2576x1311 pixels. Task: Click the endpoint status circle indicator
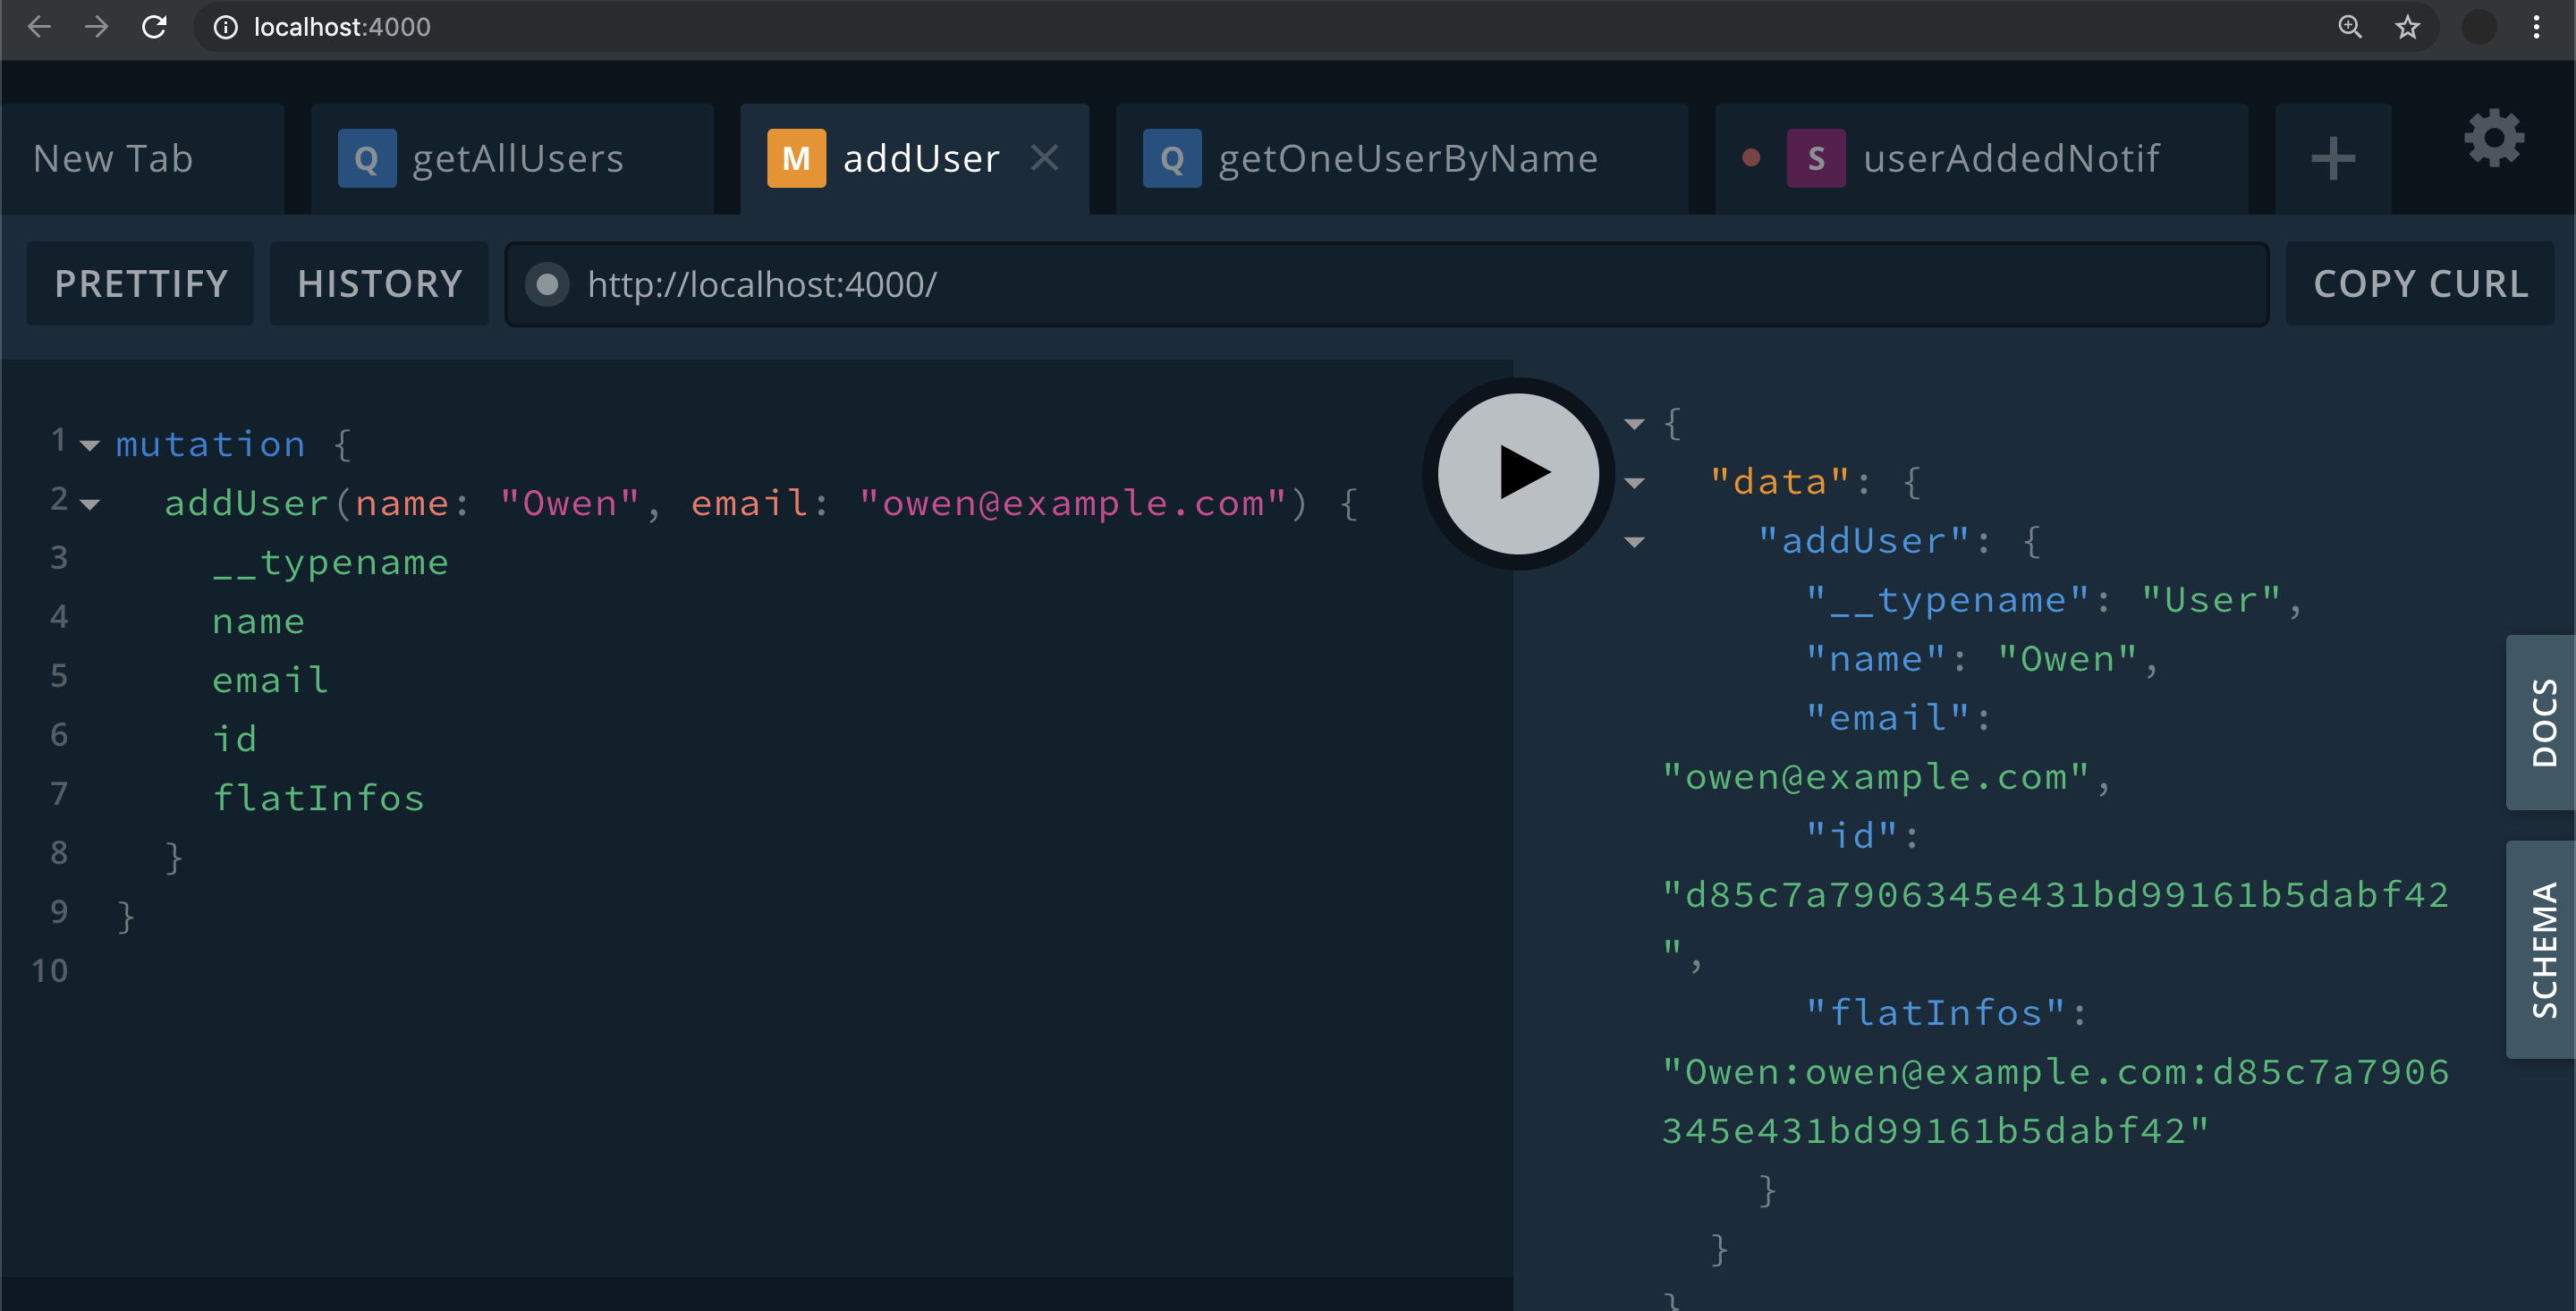547,285
